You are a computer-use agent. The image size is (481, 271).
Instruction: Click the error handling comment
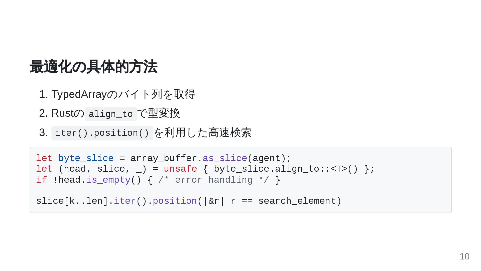[214, 180]
